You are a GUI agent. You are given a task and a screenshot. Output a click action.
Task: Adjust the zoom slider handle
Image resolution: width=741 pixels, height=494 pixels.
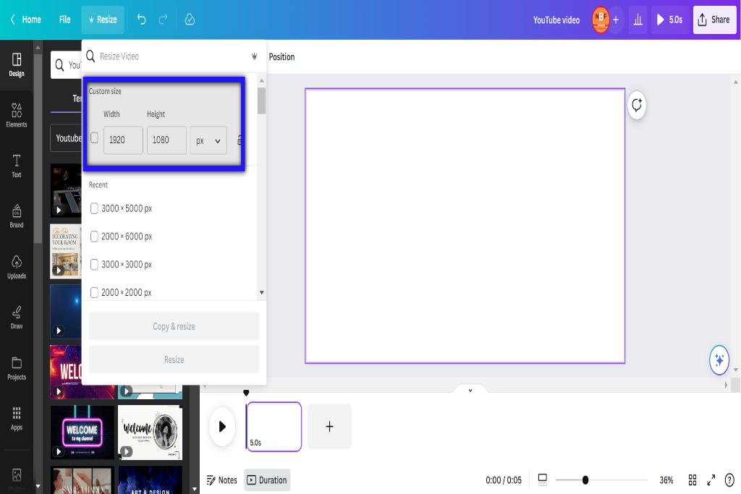[x=585, y=480]
